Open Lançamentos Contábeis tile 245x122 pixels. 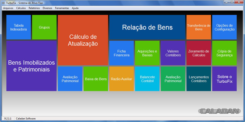(x=199, y=79)
